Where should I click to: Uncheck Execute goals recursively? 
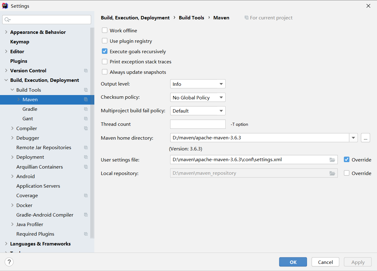tap(104, 51)
